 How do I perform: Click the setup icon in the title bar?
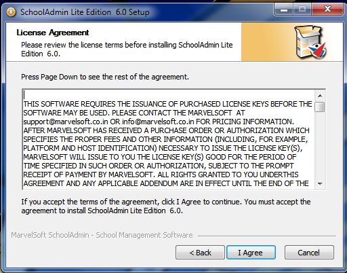pos(11,12)
